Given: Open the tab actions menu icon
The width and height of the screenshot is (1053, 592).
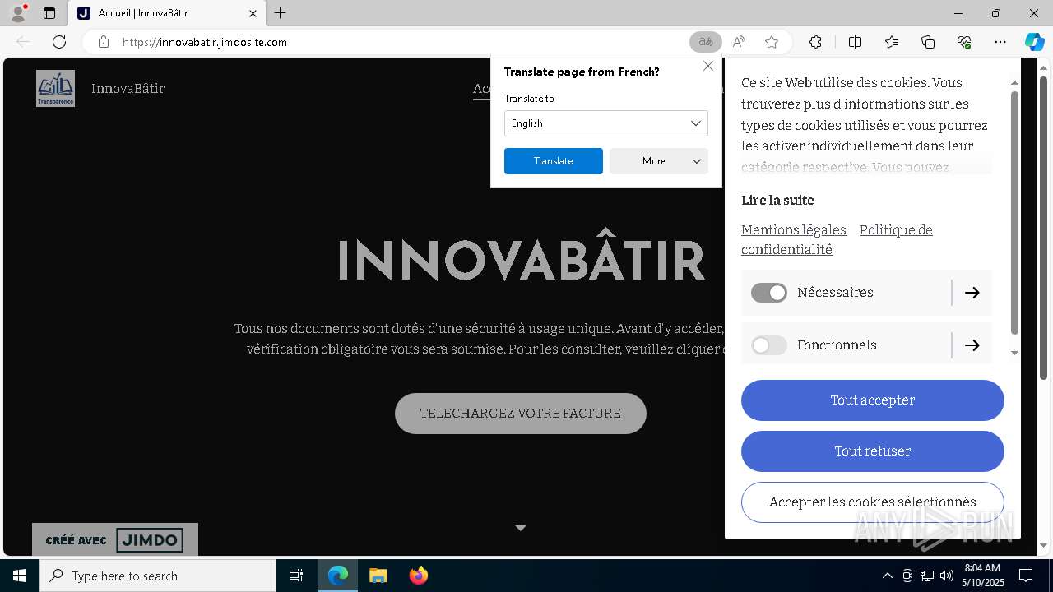Looking at the screenshot, I should coord(49,13).
